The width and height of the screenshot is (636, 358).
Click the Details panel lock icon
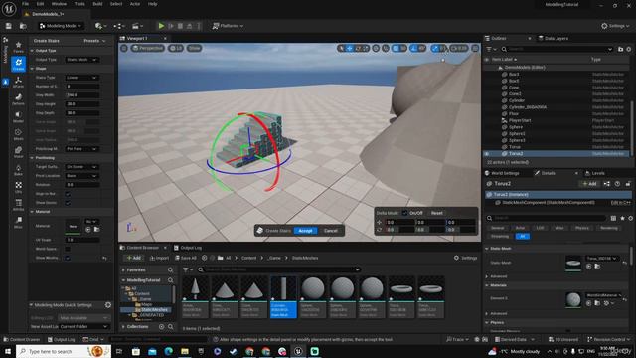[x=628, y=184]
